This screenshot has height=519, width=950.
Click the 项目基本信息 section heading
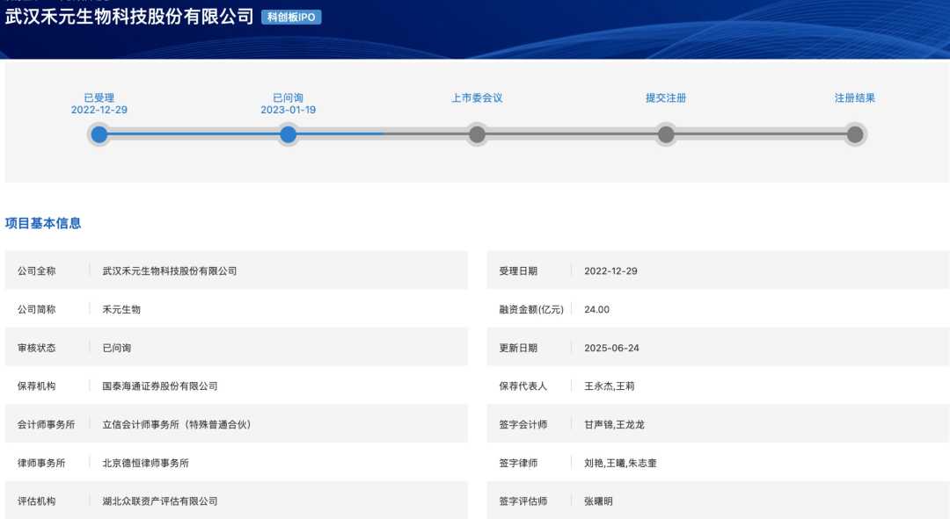(43, 223)
